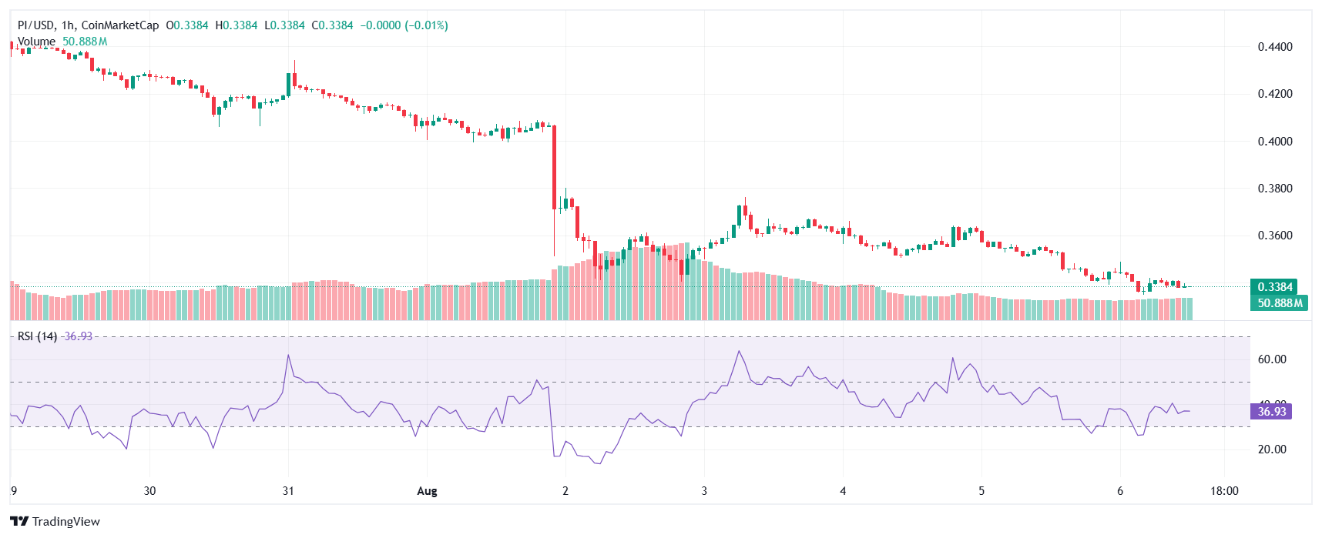
Task: Click the RSI (14) indicator label
Action: click(37, 336)
